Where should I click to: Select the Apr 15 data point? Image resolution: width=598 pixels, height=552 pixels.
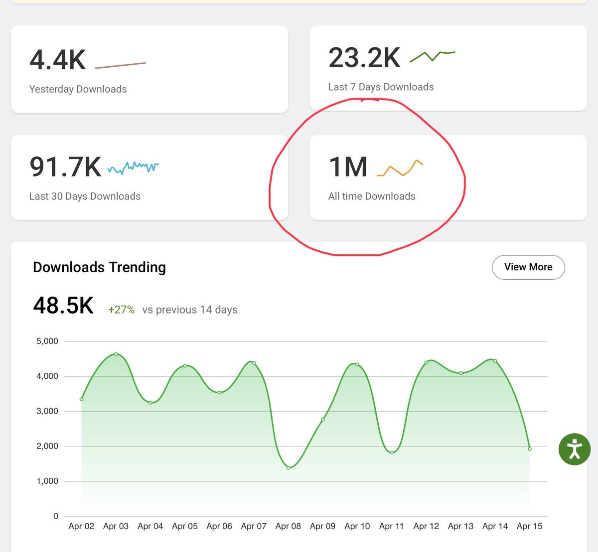[530, 449]
